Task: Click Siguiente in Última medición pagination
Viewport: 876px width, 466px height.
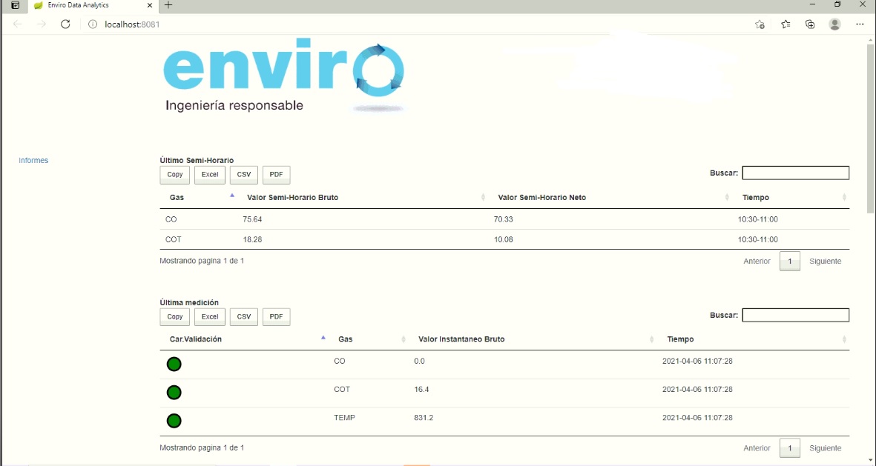Action: (825, 448)
